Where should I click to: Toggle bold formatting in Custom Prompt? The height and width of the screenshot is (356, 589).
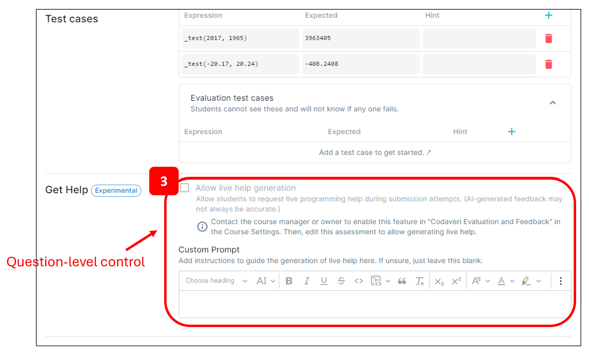(x=289, y=281)
